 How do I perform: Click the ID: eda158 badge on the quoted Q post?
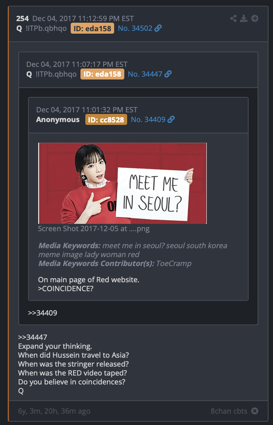coord(102,74)
